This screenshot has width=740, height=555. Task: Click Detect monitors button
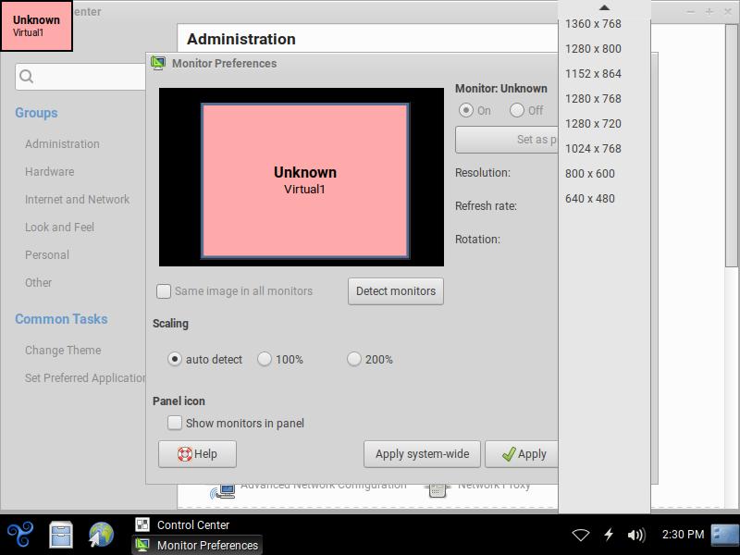pyautogui.click(x=396, y=291)
